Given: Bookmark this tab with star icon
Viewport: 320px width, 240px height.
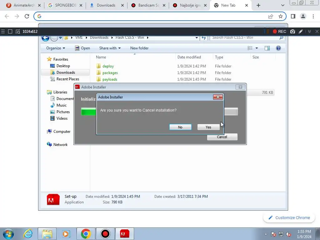Looking at the screenshot, I should pyautogui.click(x=281, y=16).
